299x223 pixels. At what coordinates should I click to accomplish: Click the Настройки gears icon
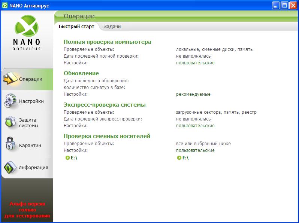10,101
